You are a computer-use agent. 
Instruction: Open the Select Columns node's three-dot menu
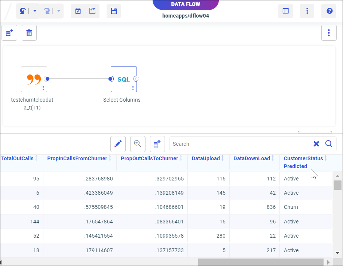[133, 88]
